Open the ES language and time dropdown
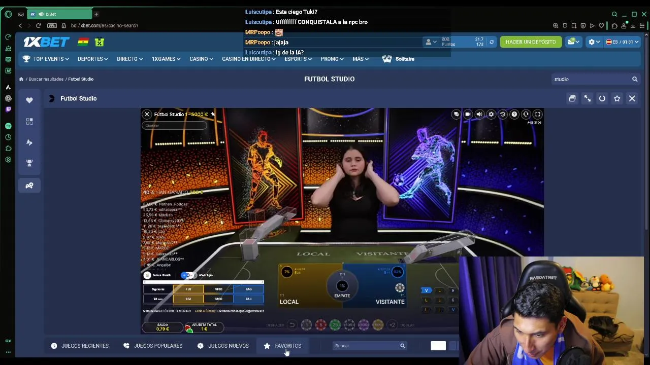Image resolution: width=650 pixels, height=365 pixels. click(622, 42)
